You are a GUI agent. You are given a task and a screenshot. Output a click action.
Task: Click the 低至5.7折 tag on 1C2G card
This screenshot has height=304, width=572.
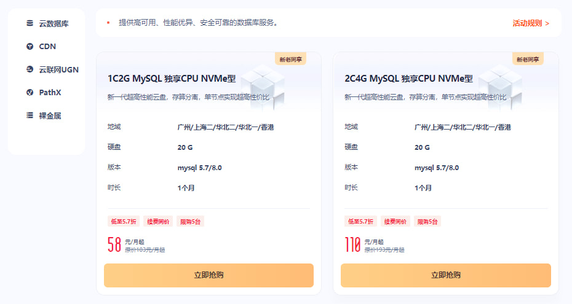(122, 222)
